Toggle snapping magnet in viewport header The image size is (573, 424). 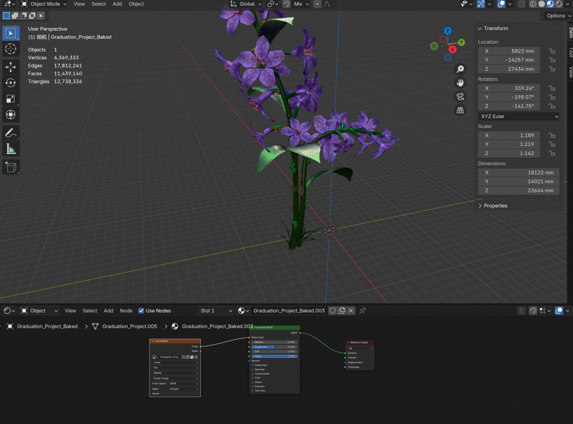286,4
